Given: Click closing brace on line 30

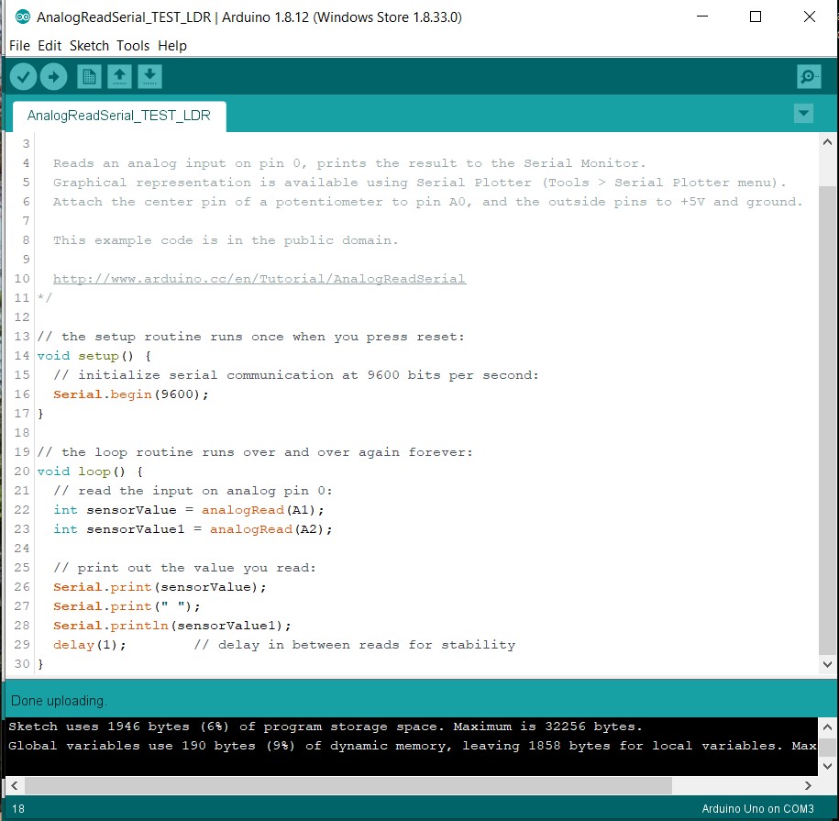Looking at the screenshot, I should point(40,664).
